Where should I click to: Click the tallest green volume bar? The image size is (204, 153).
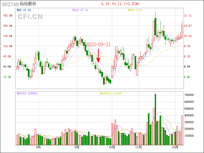point(155,119)
